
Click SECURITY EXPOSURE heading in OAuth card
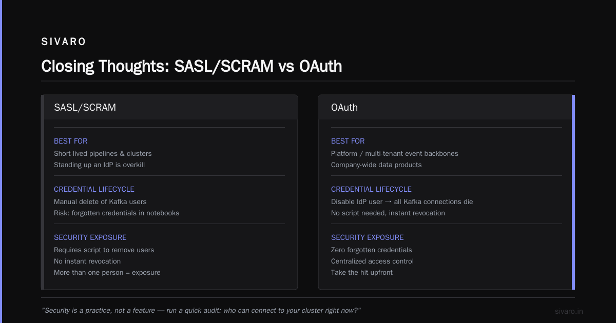[367, 237]
